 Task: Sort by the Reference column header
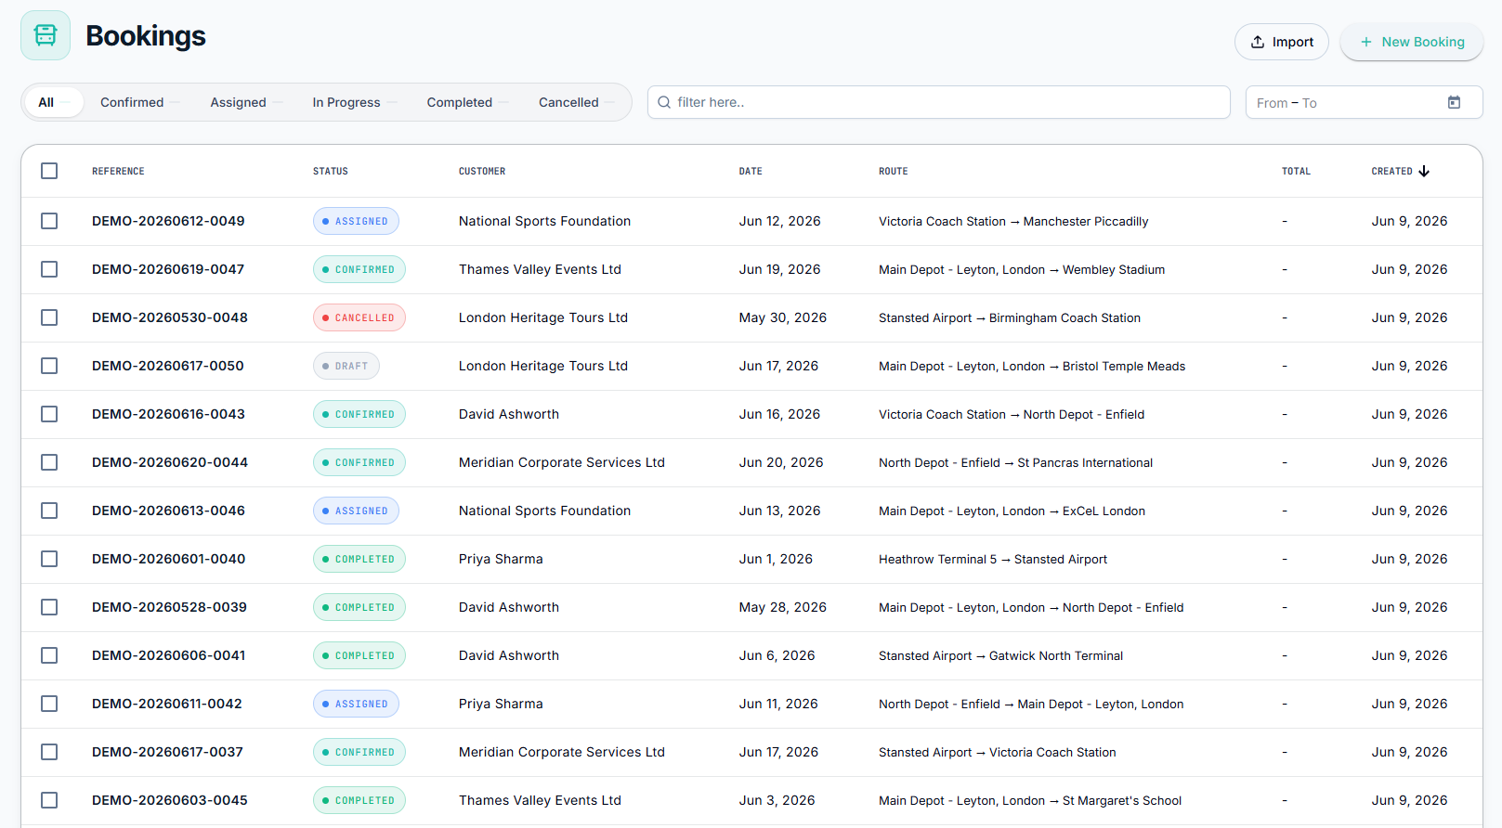[x=118, y=171]
